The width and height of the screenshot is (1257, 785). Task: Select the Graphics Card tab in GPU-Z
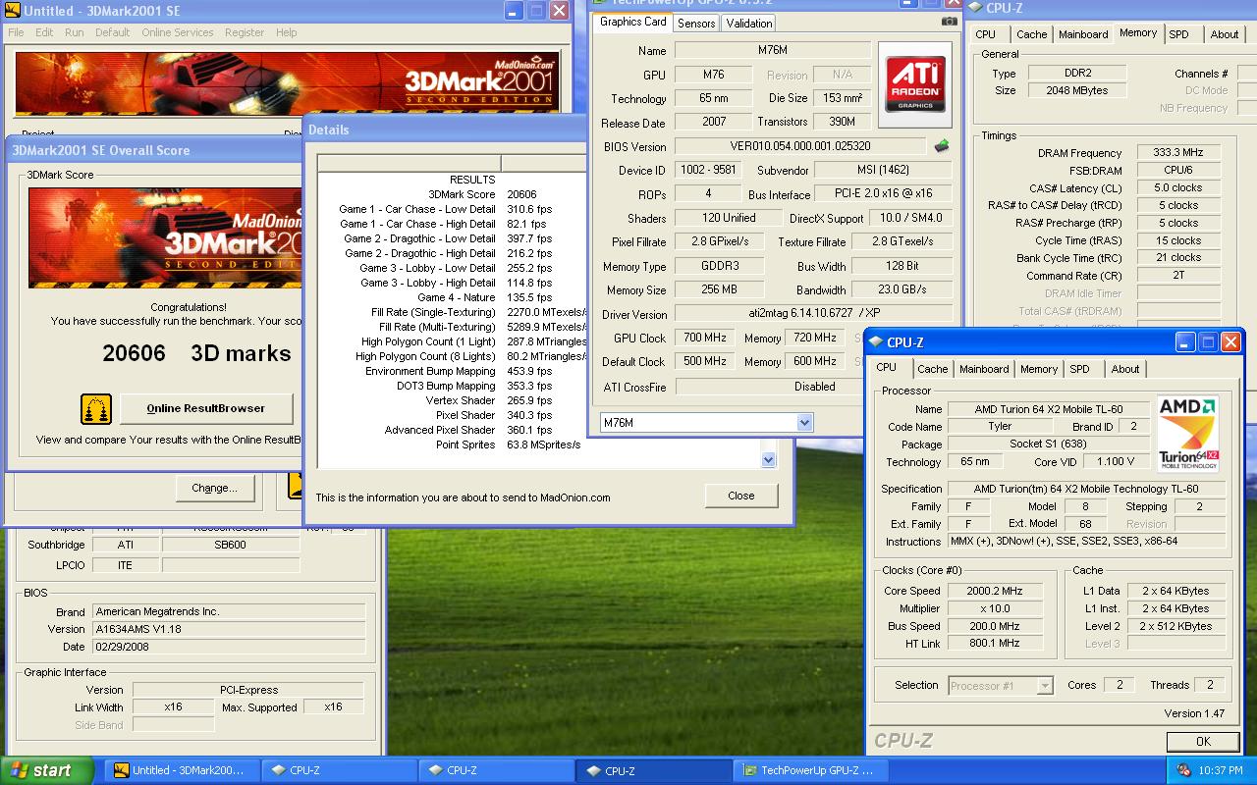click(632, 22)
